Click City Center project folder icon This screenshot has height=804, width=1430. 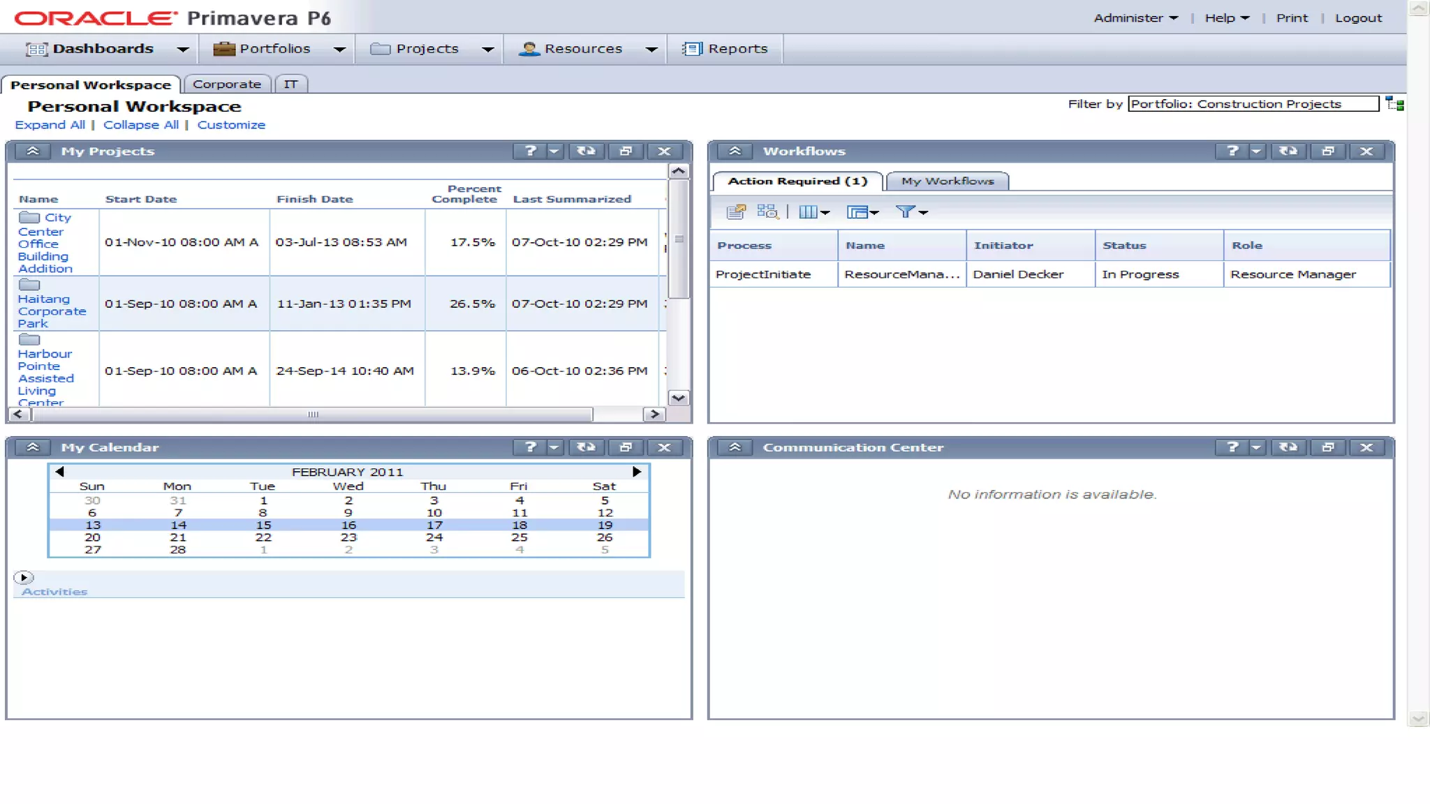click(x=29, y=217)
